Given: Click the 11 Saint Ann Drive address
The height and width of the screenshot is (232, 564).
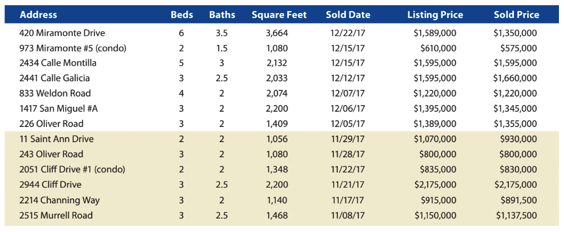Looking at the screenshot, I should (x=57, y=139).
